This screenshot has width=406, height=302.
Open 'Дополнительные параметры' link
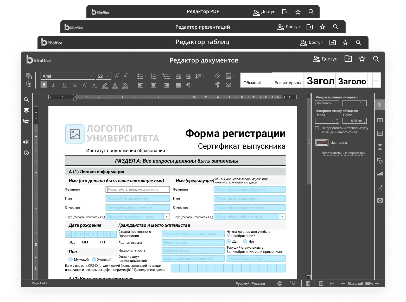point(343,153)
